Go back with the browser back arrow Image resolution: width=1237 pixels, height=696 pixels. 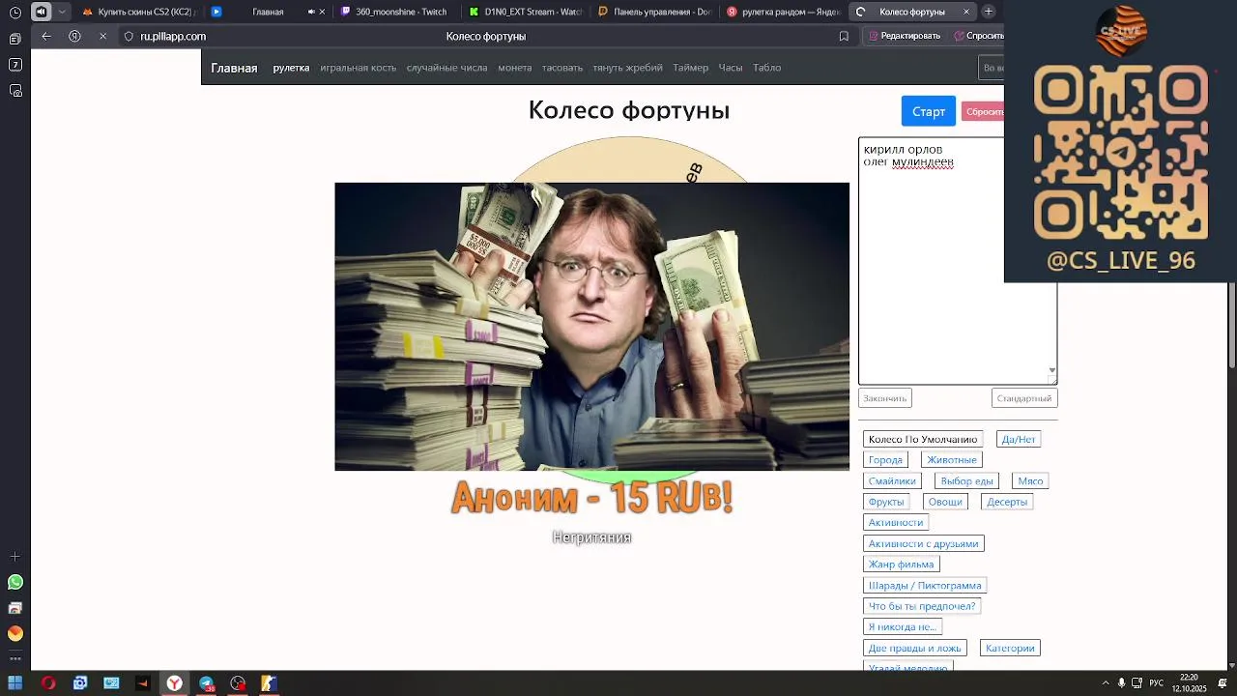pyautogui.click(x=46, y=36)
